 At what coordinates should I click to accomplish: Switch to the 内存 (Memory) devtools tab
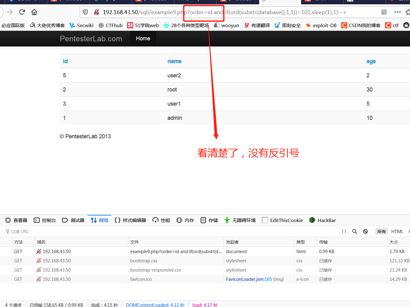(x=185, y=220)
